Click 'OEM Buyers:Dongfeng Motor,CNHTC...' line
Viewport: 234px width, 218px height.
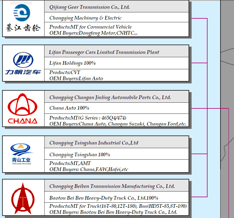coord(94,33)
